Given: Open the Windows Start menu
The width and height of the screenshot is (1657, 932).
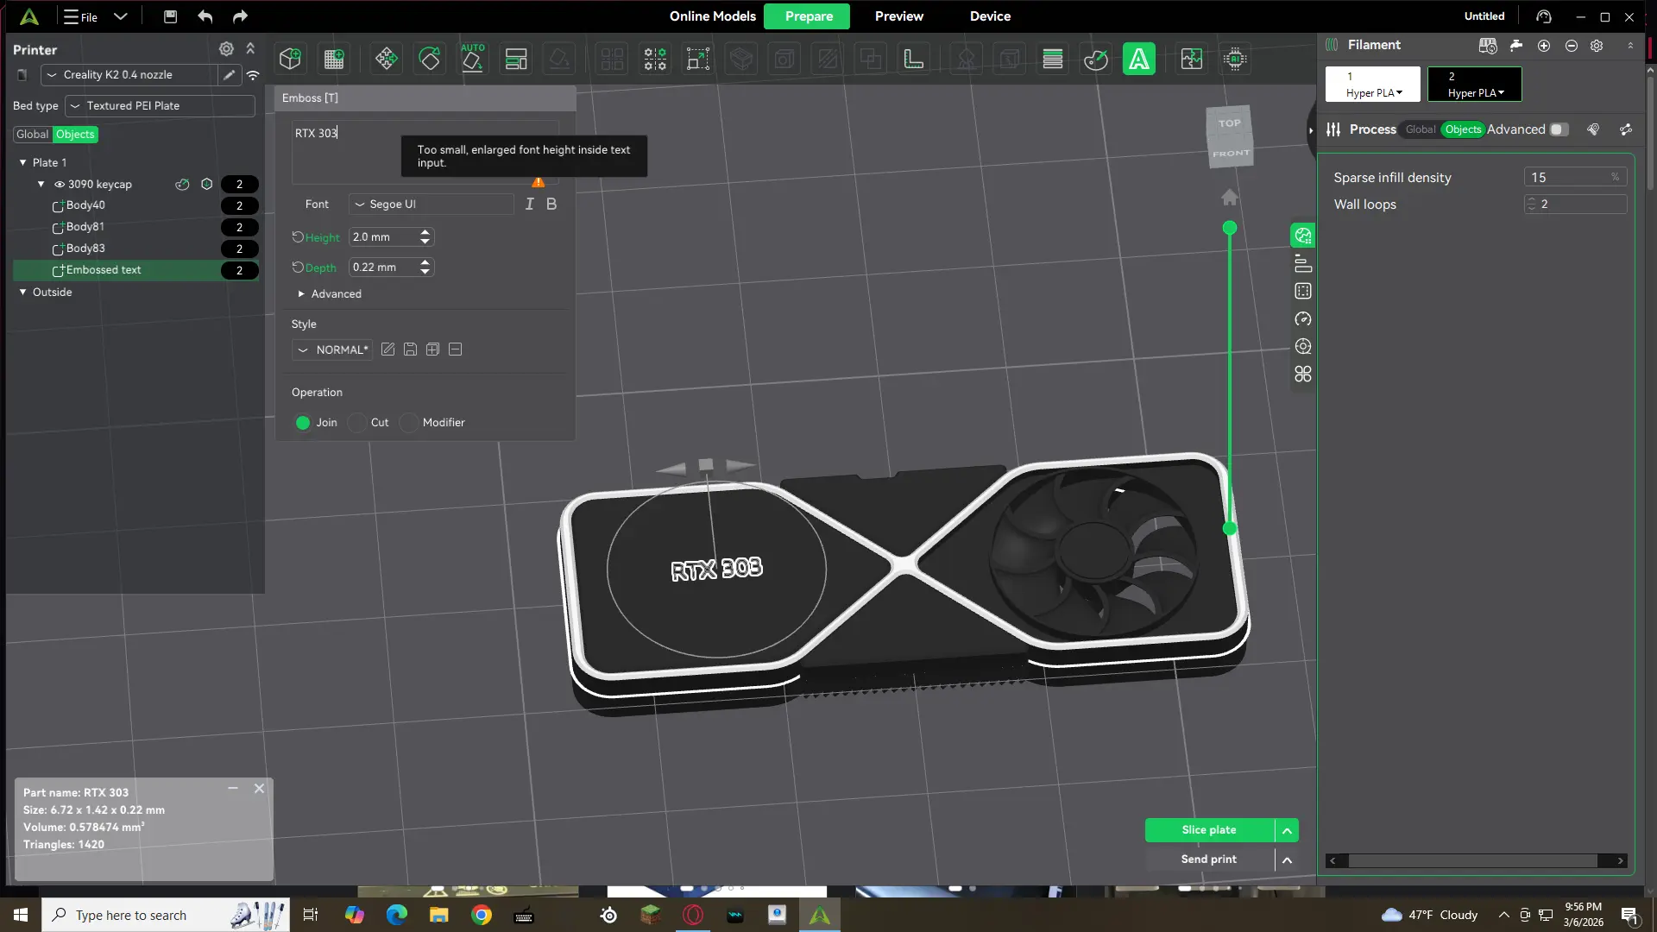Looking at the screenshot, I should (x=21, y=915).
